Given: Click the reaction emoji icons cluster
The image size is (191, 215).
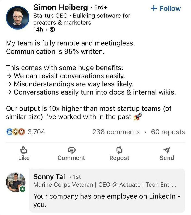Looking at the screenshot, I should [16, 132].
